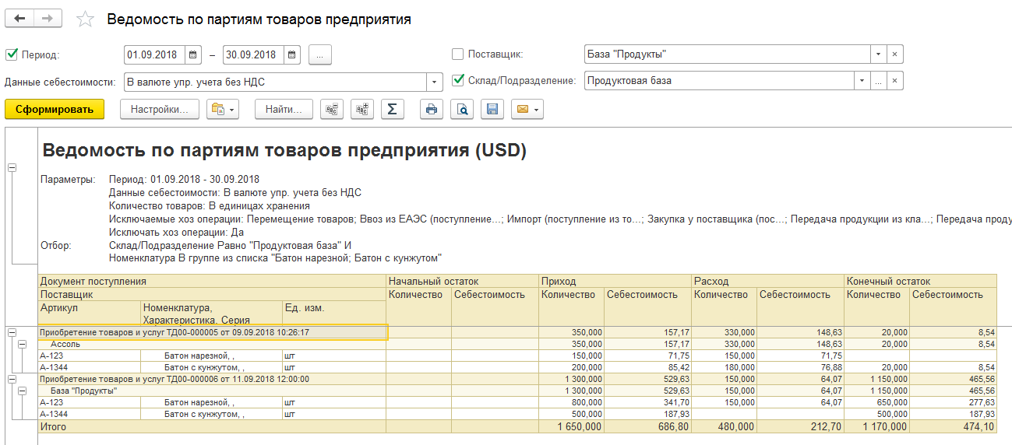Open calendar for end date 30.09.2018

(291, 54)
